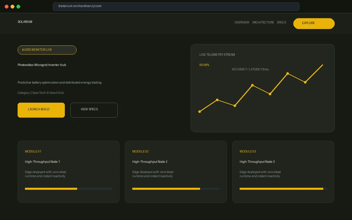Click the "Predictive battery optimization" description line
This screenshot has width=352, height=220.
(60, 83)
